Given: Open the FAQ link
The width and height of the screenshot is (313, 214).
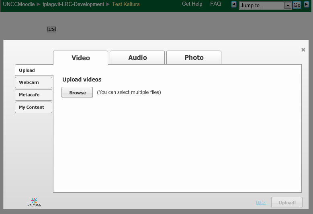Looking at the screenshot, I should [215, 4].
